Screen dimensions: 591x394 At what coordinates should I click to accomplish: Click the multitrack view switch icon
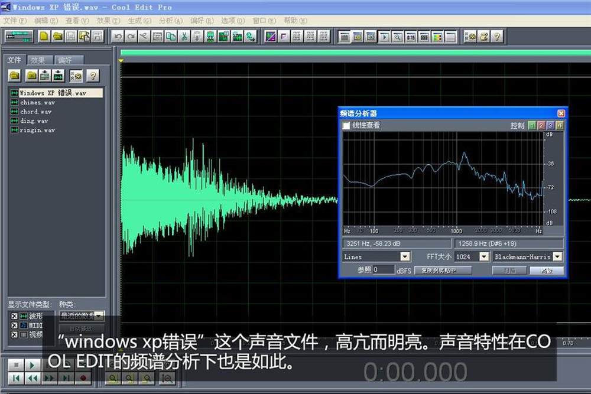[19, 37]
